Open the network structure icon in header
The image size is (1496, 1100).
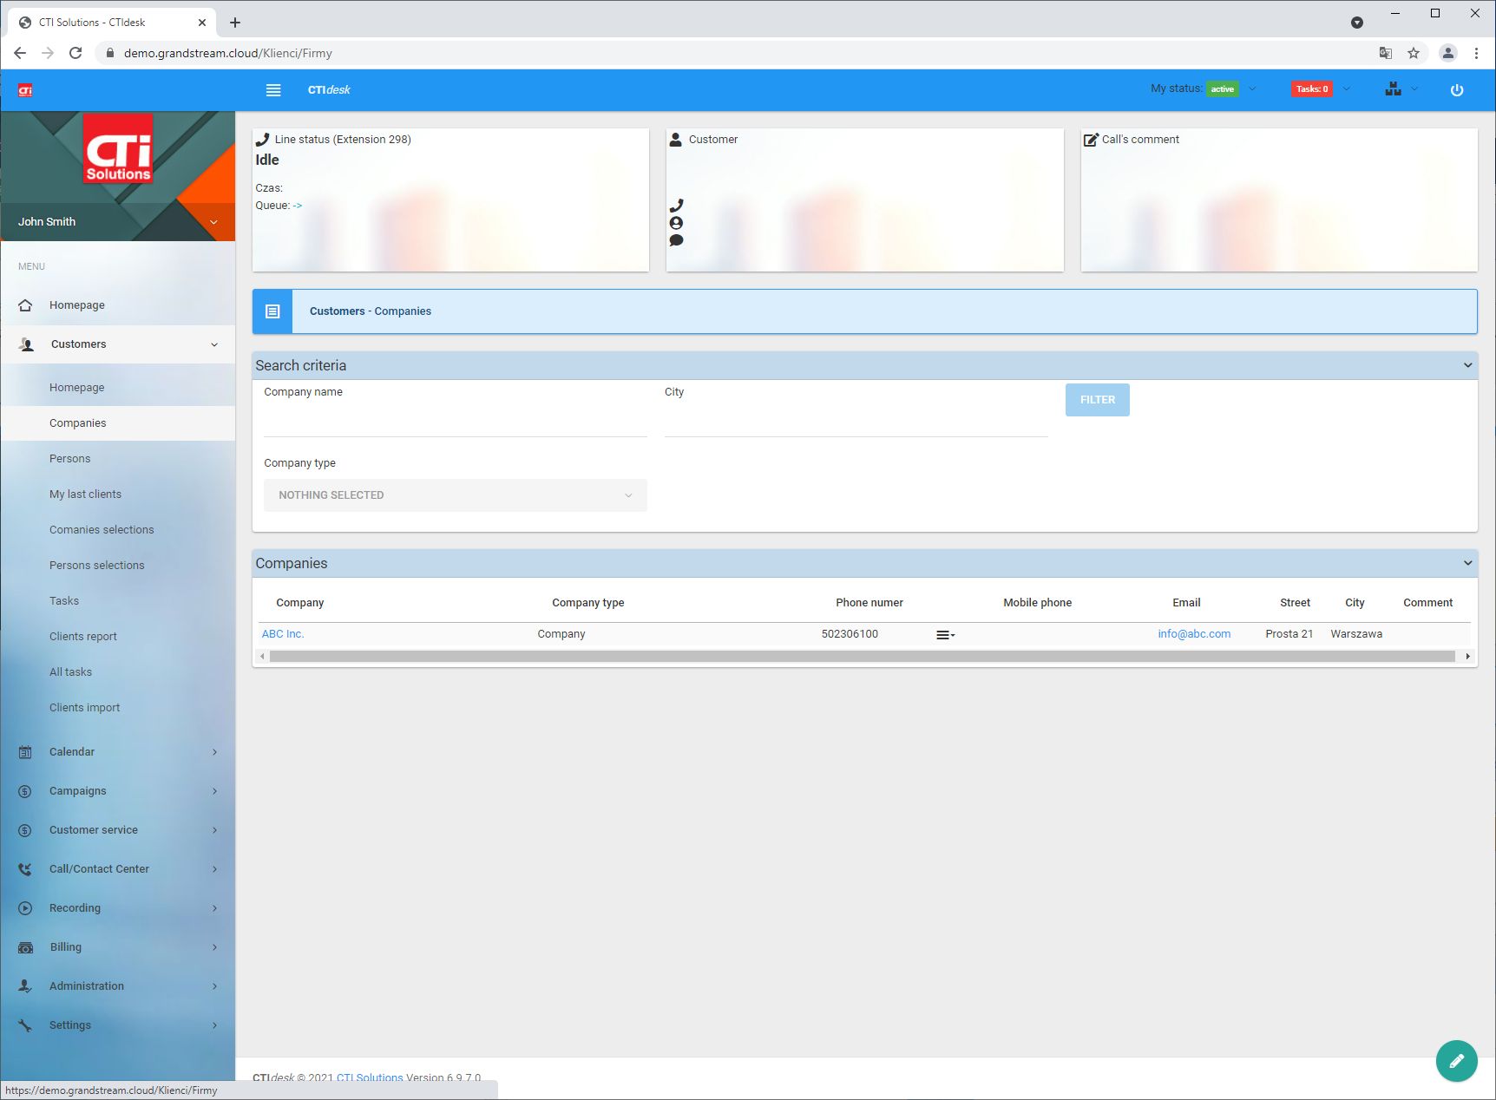point(1393,89)
